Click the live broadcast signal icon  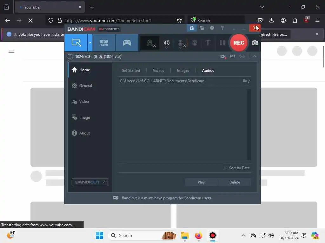242,56
